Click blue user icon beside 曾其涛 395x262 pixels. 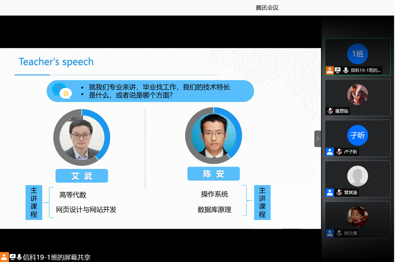pos(330,192)
